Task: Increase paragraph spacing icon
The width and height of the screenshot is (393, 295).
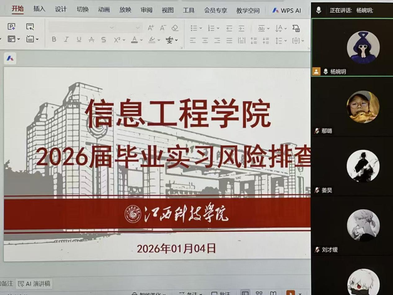Action: [x=254, y=41]
